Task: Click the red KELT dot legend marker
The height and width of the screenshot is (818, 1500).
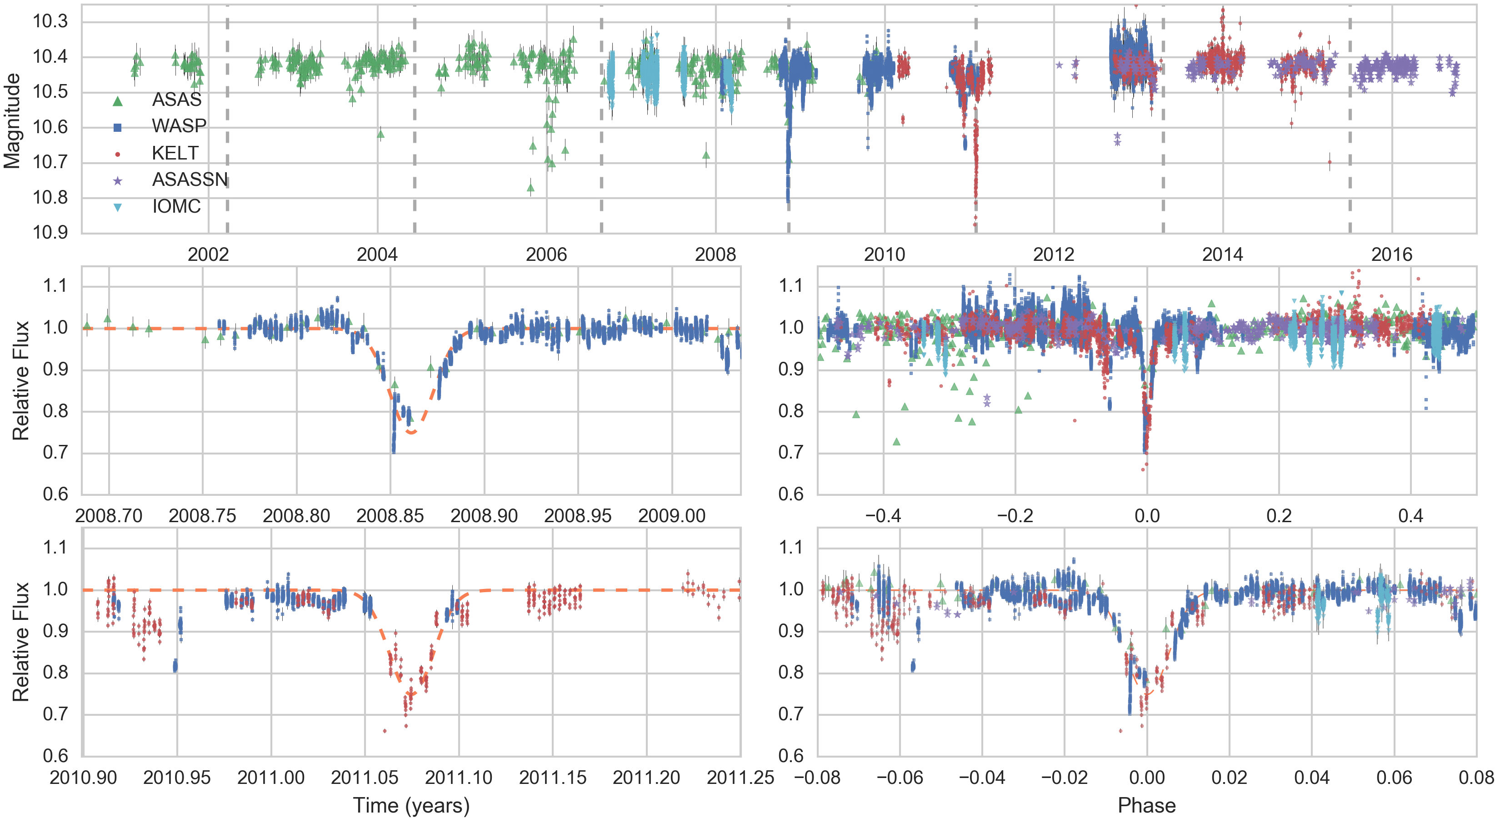Action: pos(118,155)
